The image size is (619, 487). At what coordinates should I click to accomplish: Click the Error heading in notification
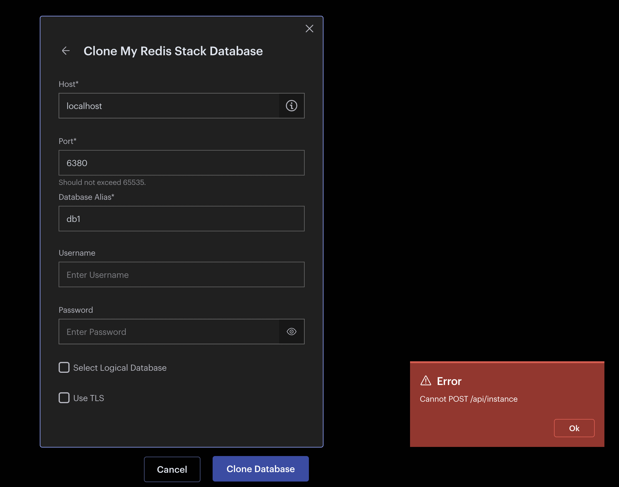pyautogui.click(x=449, y=381)
